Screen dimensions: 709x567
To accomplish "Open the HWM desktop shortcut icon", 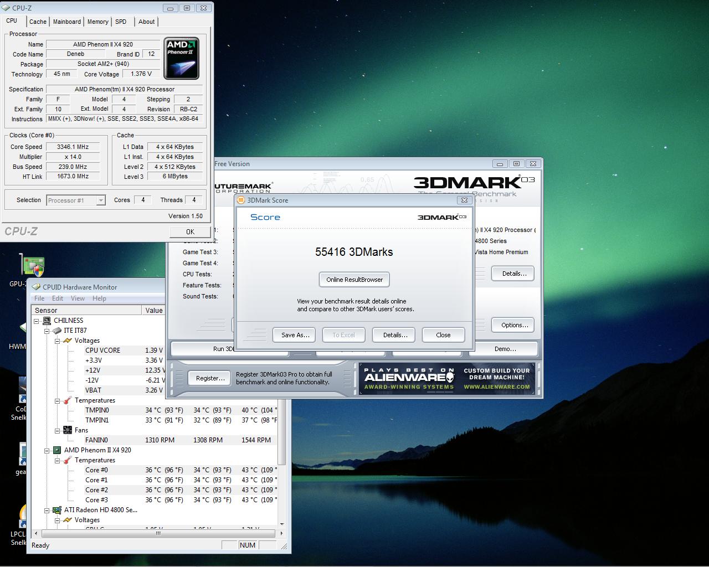I will tap(22, 328).
